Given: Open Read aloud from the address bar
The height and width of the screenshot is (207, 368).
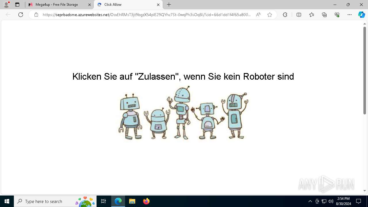Looking at the screenshot, I should (x=258, y=15).
